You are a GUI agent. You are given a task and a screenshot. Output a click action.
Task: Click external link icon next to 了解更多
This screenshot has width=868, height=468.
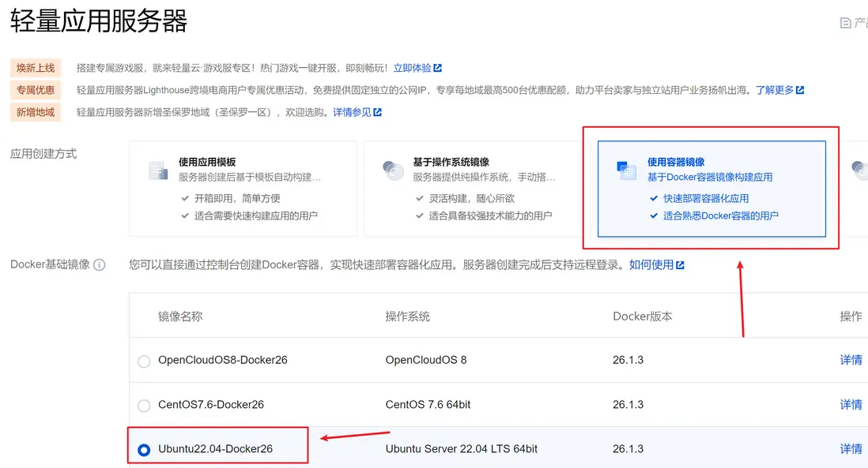tap(800, 90)
